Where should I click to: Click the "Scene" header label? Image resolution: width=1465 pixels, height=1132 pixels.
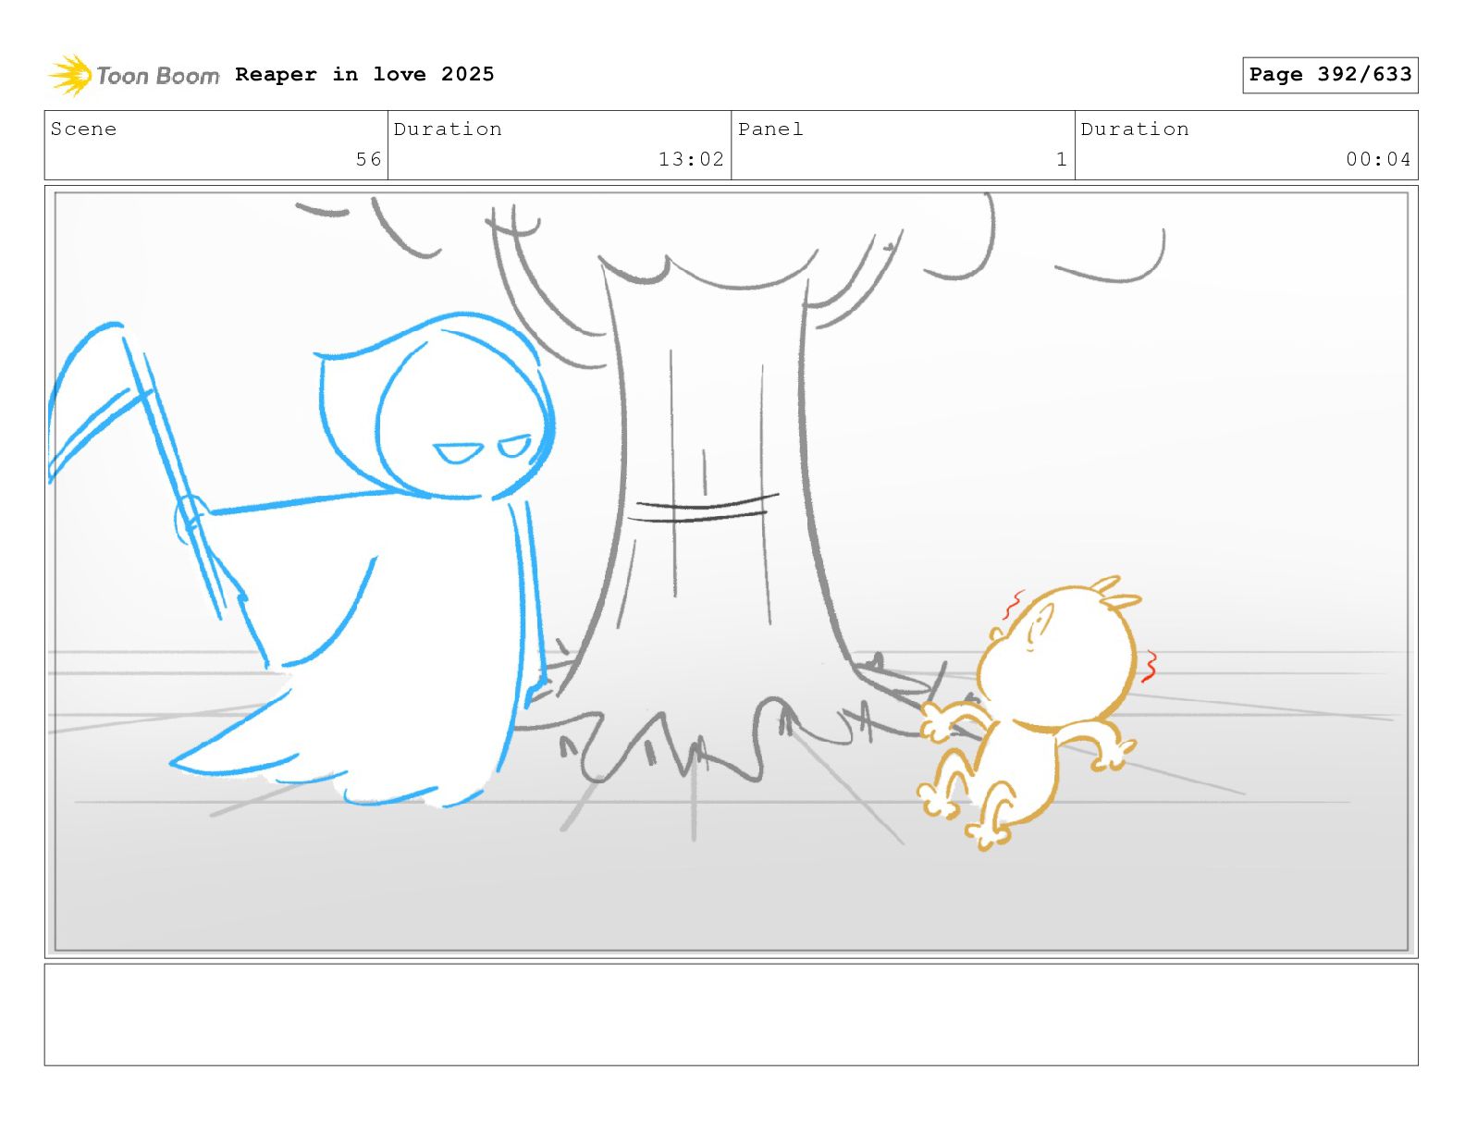click(84, 129)
